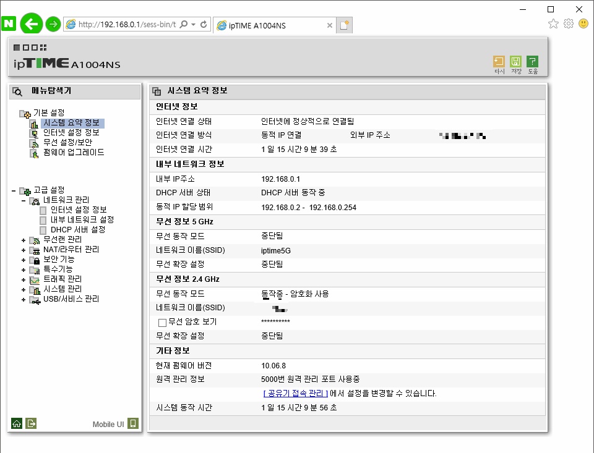
Task: Expand the NAT/라우터 관리 tree node
Action: pyautogui.click(x=24, y=250)
